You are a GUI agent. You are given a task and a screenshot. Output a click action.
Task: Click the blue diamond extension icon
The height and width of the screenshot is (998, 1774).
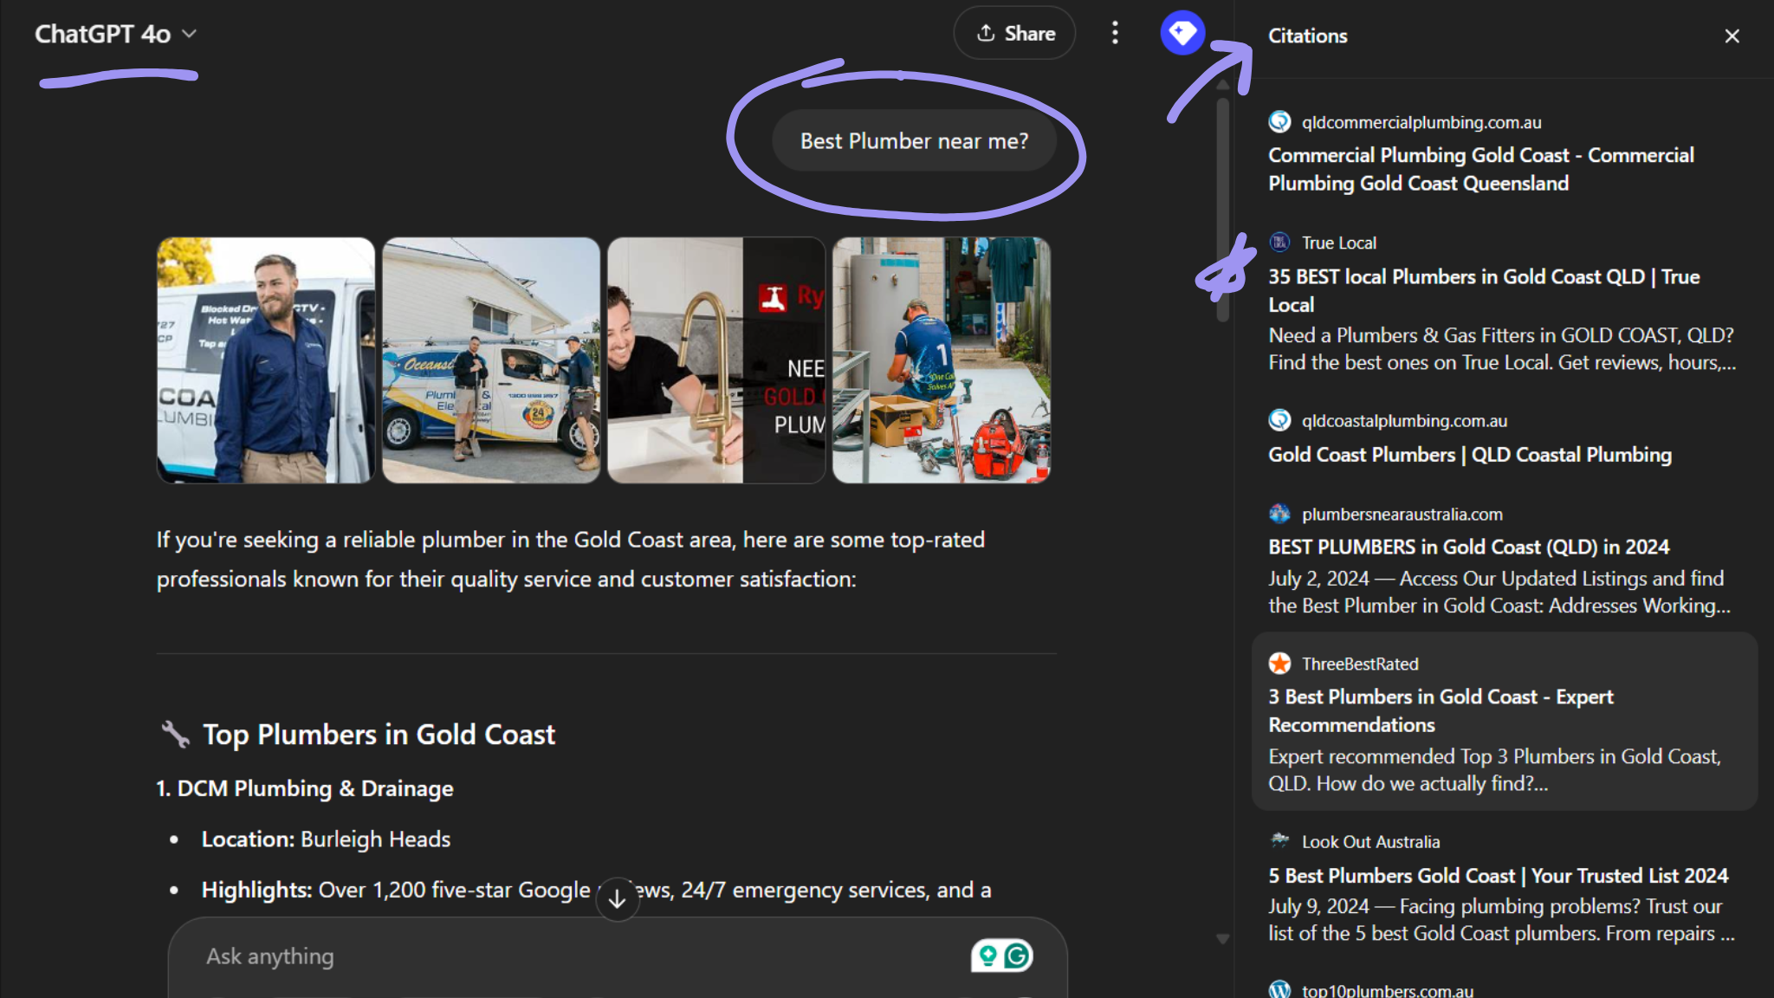(x=1182, y=33)
